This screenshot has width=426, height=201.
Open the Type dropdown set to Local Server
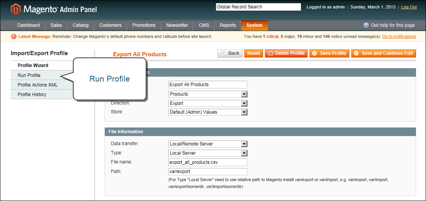(x=208, y=153)
